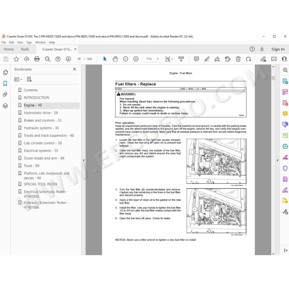Zoom in with plus icon
Image resolution: width=289 pixels, height=289 pixels.
(x=136, y=59)
